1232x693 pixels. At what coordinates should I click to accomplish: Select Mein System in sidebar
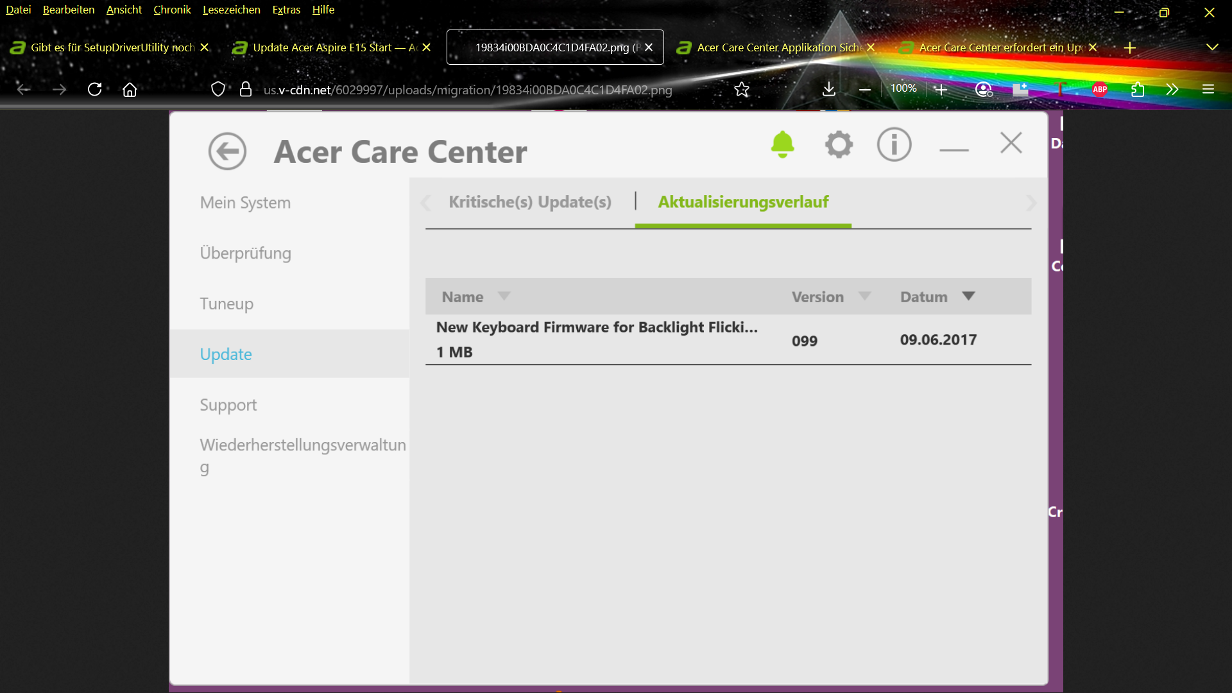[245, 202]
